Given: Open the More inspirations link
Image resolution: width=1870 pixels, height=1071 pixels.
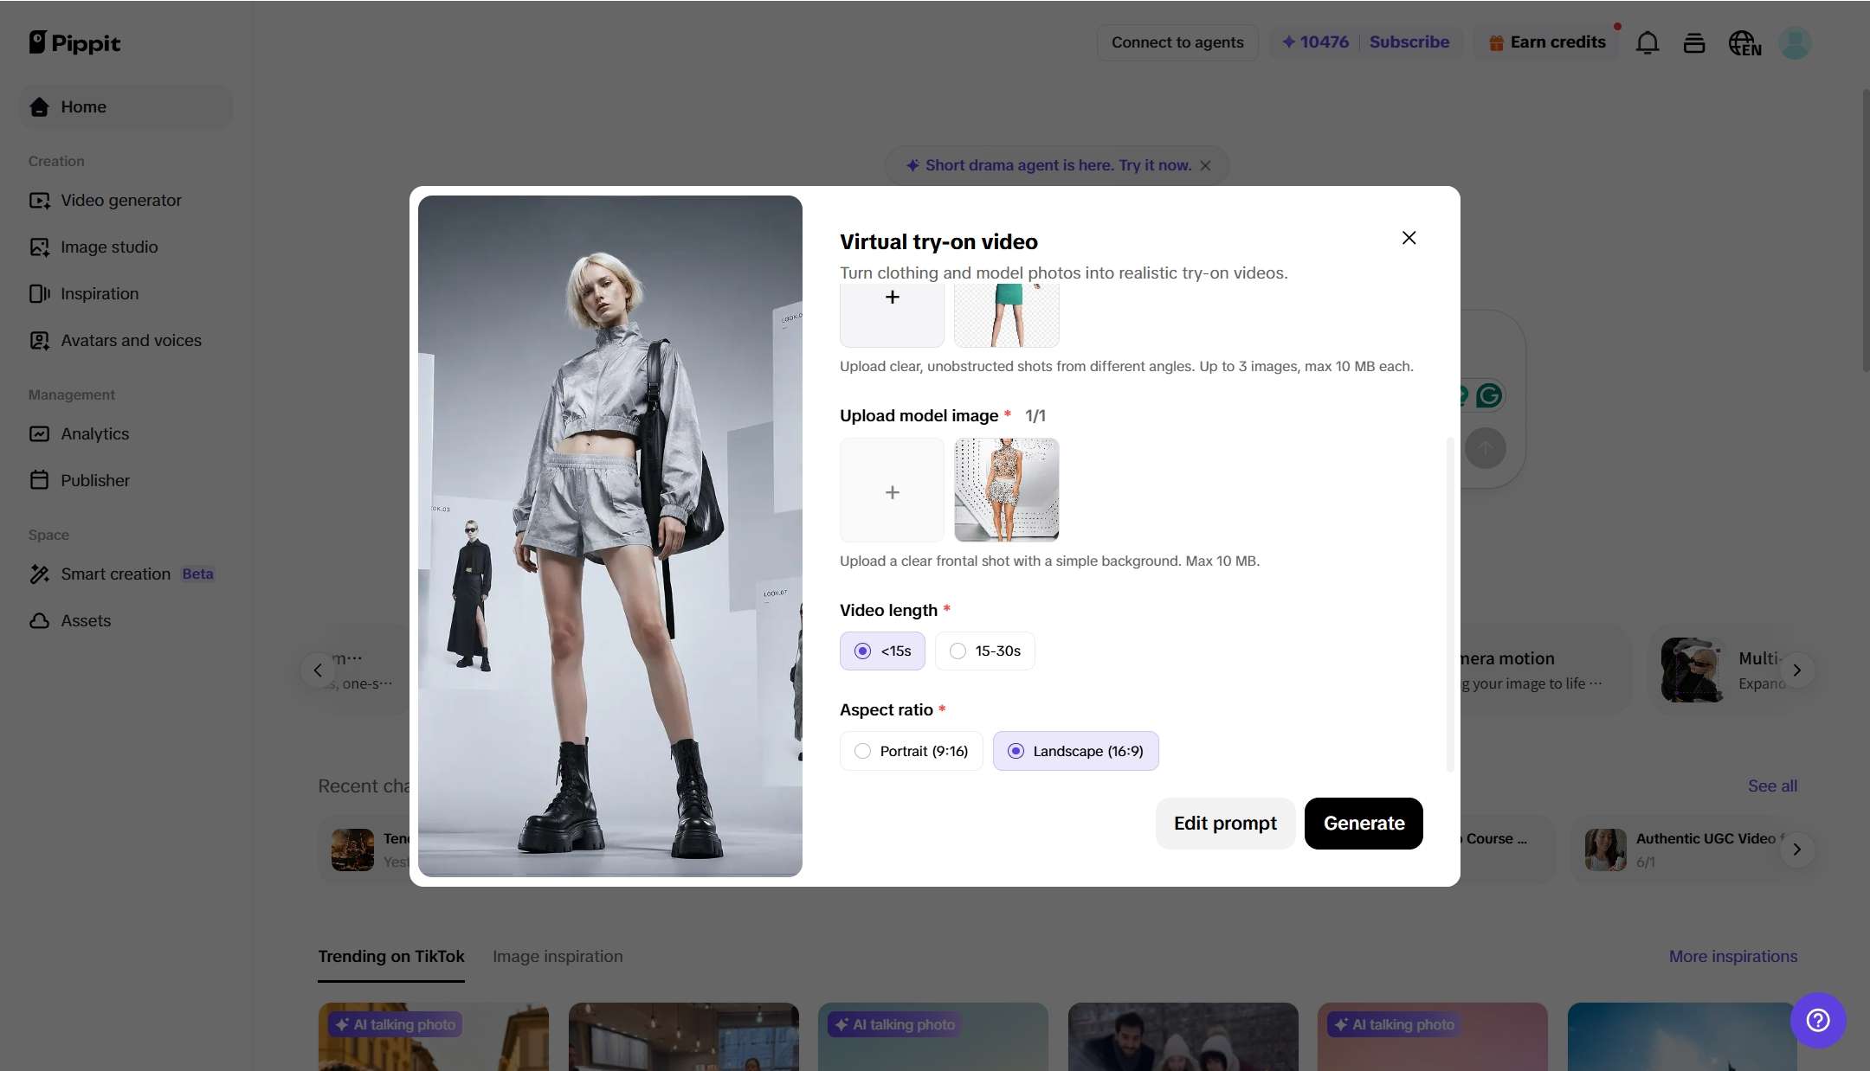Looking at the screenshot, I should (1733, 956).
